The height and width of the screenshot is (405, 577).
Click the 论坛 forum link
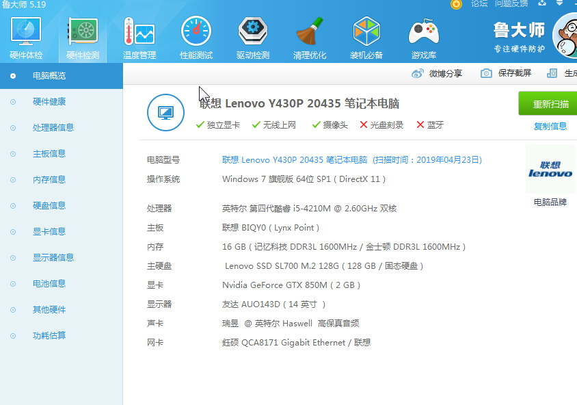point(479,3)
